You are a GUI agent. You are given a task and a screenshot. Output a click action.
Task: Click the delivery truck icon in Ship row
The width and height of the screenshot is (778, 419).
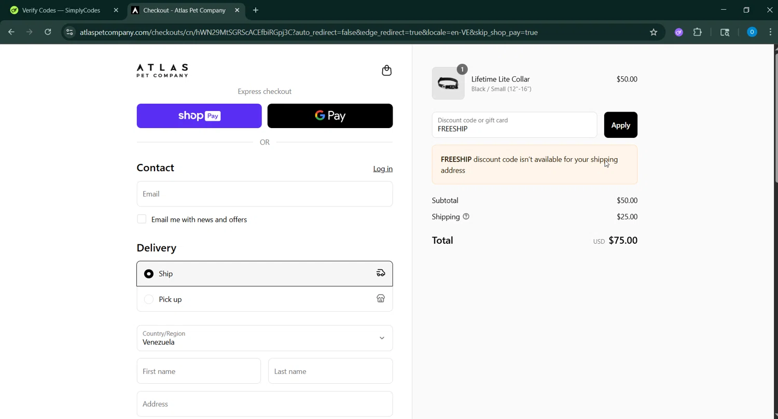point(381,273)
